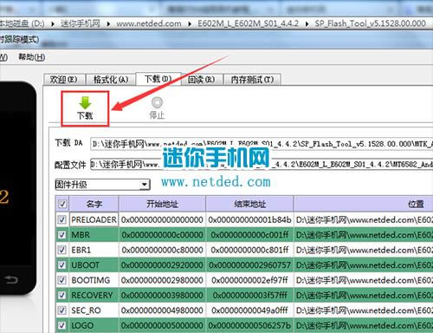Select the 下载(D) tab
433x333 pixels.
(x=158, y=79)
